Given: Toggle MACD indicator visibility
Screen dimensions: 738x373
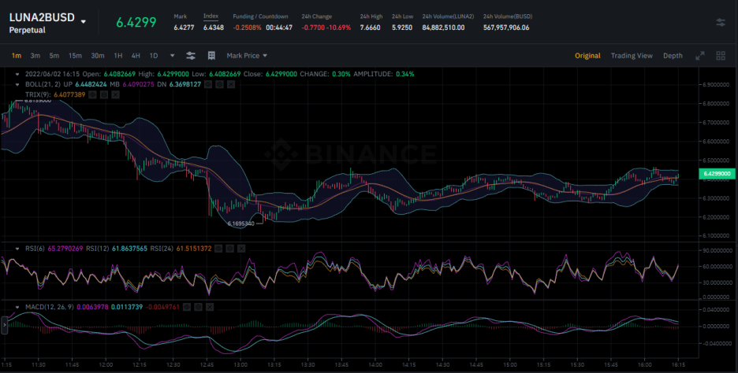Looking at the screenshot, I should pos(187,307).
